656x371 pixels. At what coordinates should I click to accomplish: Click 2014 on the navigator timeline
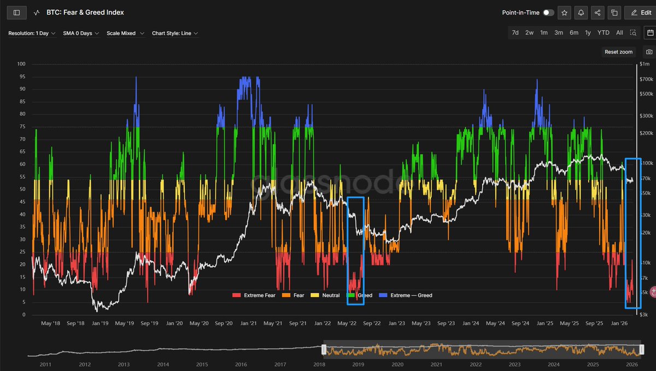pos(163,364)
